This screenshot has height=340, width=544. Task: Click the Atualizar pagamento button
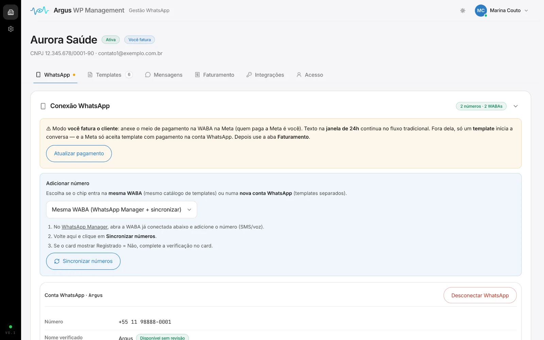click(79, 154)
